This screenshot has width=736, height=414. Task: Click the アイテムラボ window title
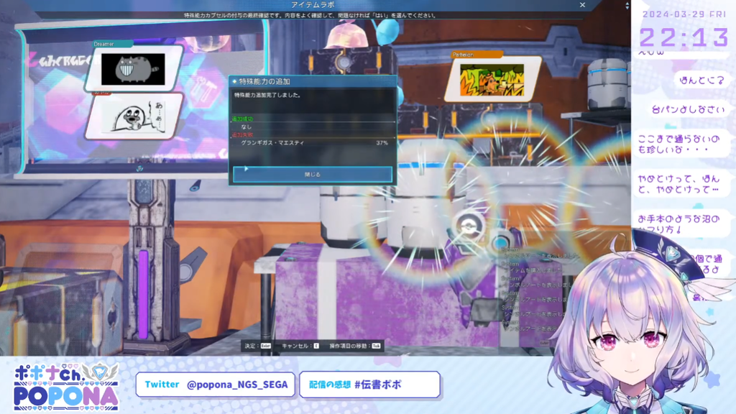point(313,5)
